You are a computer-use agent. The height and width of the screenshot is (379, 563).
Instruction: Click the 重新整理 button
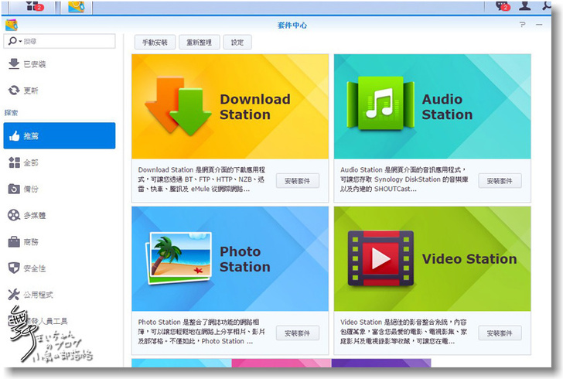pos(199,43)
